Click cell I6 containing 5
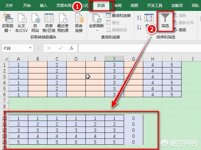 [x=172, y=94]
